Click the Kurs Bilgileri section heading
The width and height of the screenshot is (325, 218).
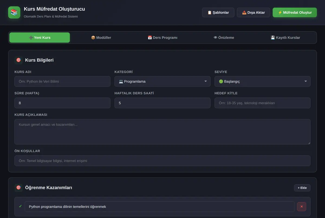[x=39, y=60]
